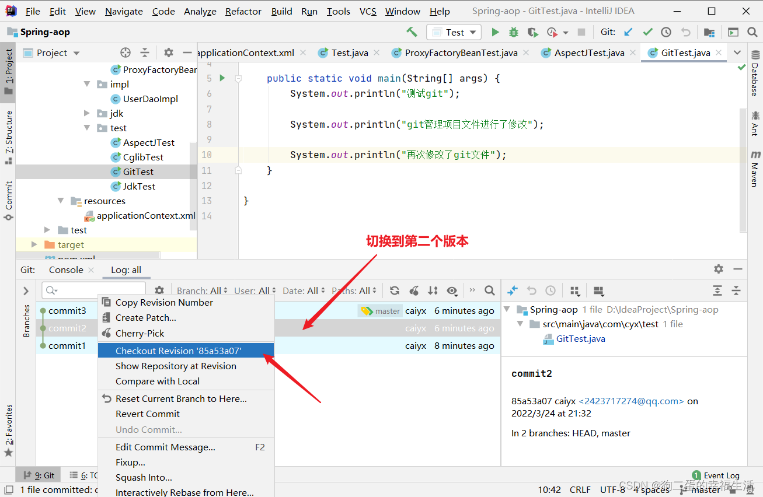Click Show Diff icon in commit details toolbar
The width and height of the screenshot is (763, 497).
coord(513,290)
